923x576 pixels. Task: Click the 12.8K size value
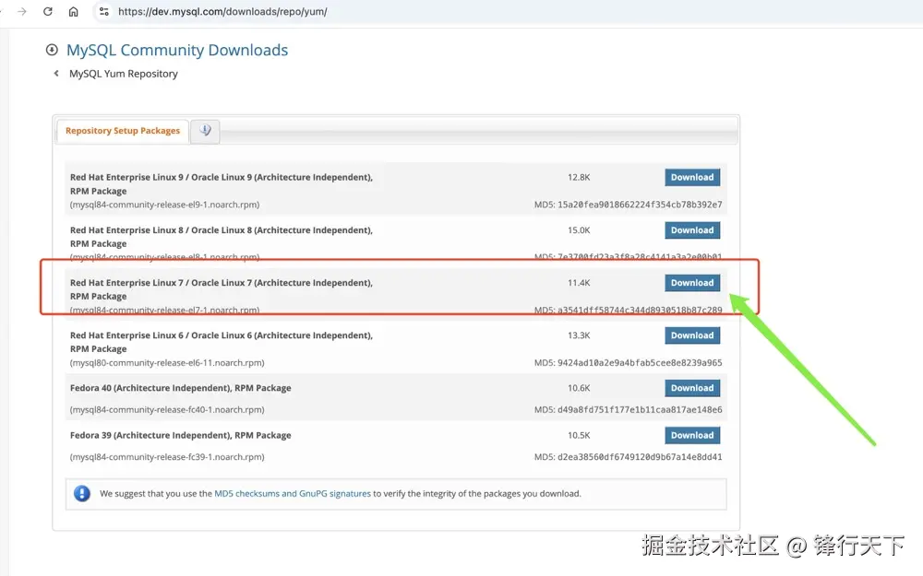(x=579, y=177)
